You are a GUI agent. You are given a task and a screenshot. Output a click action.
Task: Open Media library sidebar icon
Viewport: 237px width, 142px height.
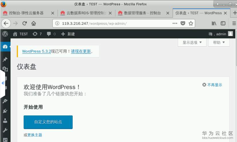(5, 69)
